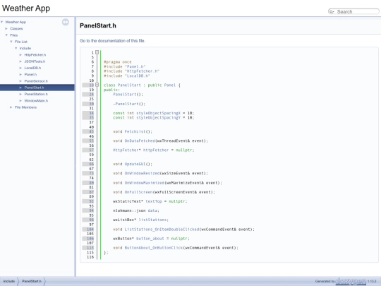Click the Doxygen logo in footer
This screenshot has height=286, width=381.
pyautogui.click(x=351, y=281)
